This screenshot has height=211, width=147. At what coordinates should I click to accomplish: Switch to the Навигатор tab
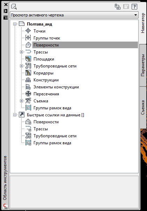[x=143, y=23]
